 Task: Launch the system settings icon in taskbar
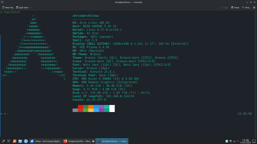point(9,141)
